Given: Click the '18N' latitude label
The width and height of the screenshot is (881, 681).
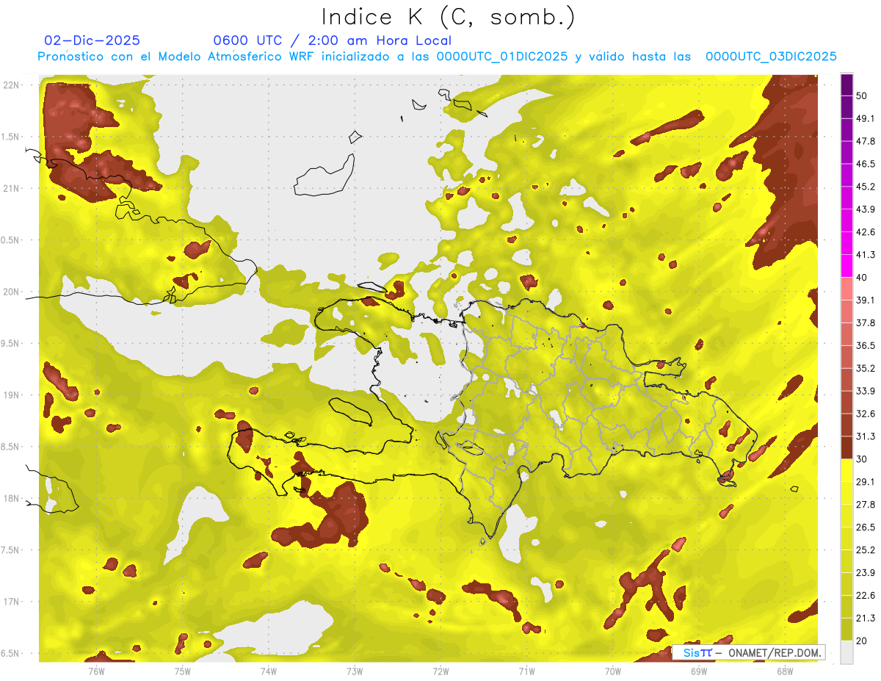Looking at the screenshot, I should pos(10,498).
